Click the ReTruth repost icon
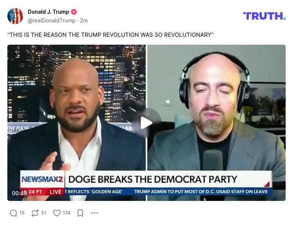The image size is (293, 226). [x=35, y=213]
